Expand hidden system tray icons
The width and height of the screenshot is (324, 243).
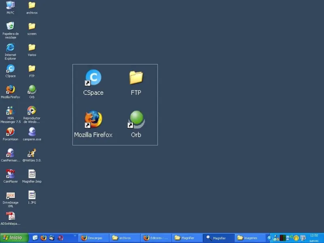(269, 238)
